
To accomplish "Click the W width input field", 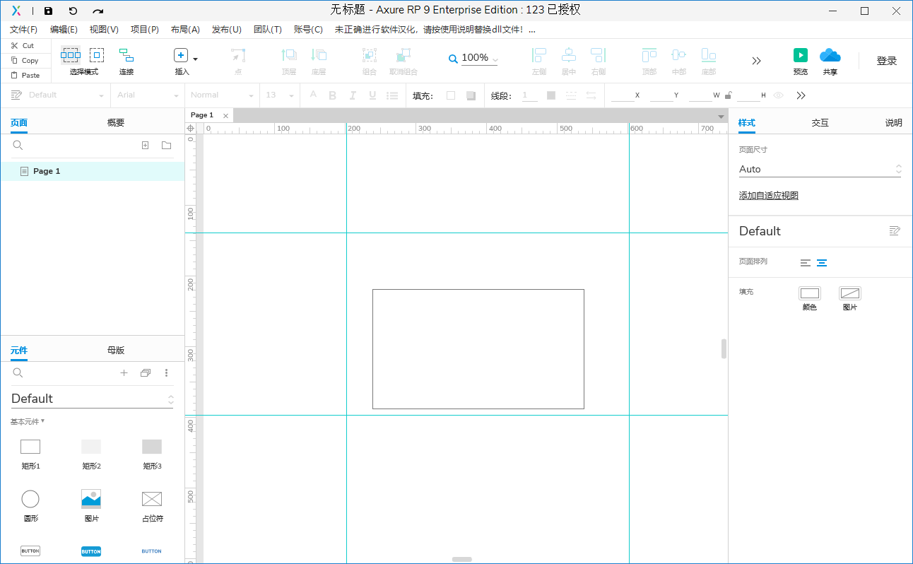I will pyautogui.click(x=700, y=95).
